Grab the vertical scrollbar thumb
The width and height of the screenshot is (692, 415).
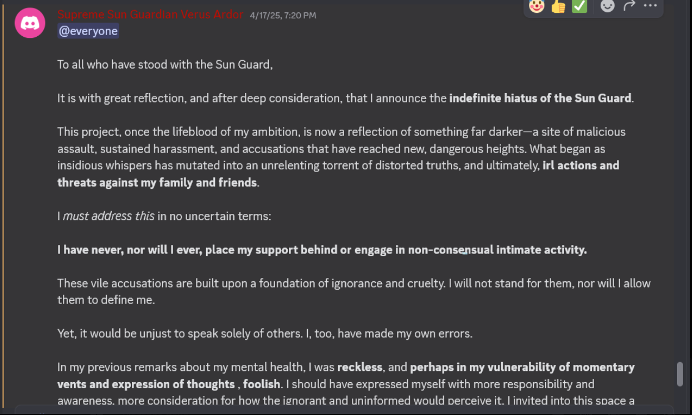(x=679, y=374)
